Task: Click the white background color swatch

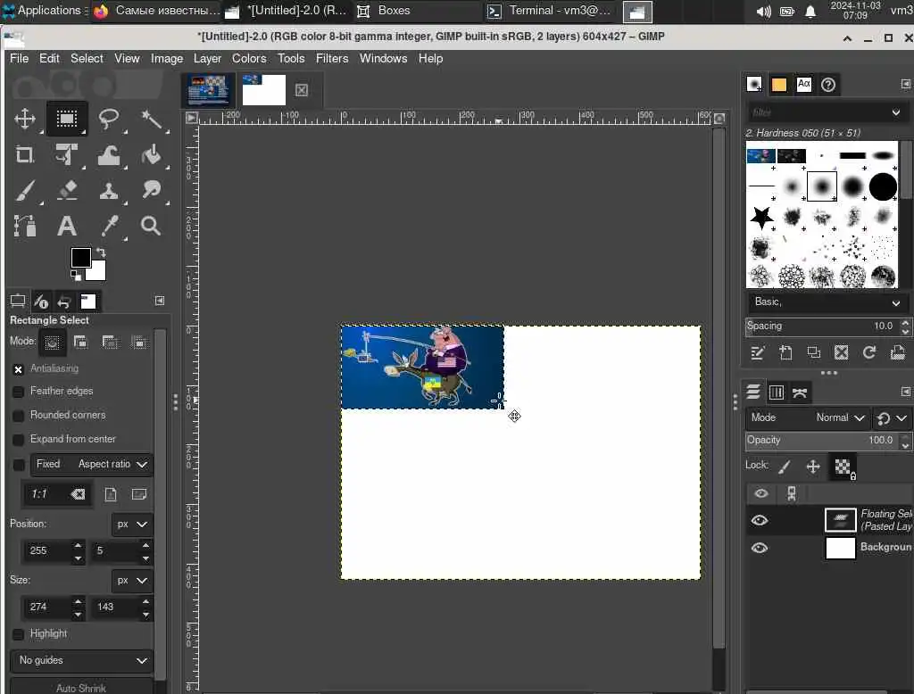Action: point(96,271)
